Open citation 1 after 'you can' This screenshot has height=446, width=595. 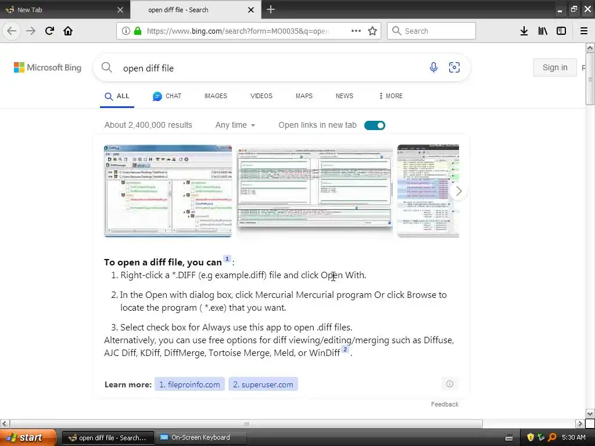coord(227,259)
